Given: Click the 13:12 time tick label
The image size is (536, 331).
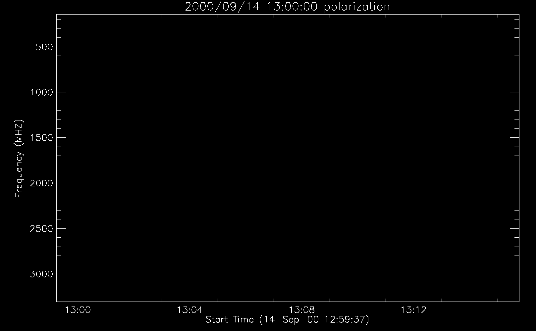Looking at the screenshot, I should click(413, 310).
